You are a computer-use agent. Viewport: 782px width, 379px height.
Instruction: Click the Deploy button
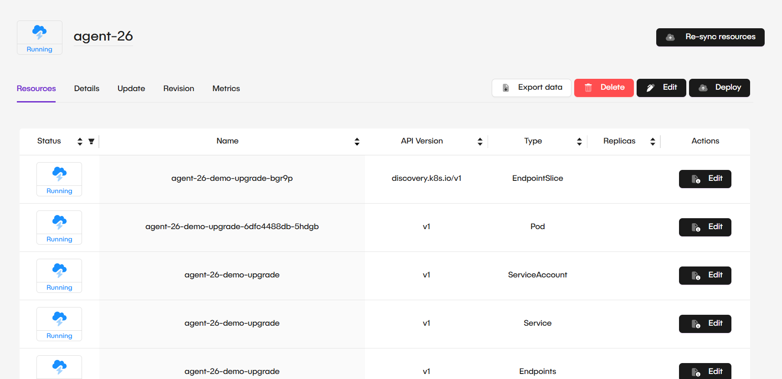[x=719, y=87]
